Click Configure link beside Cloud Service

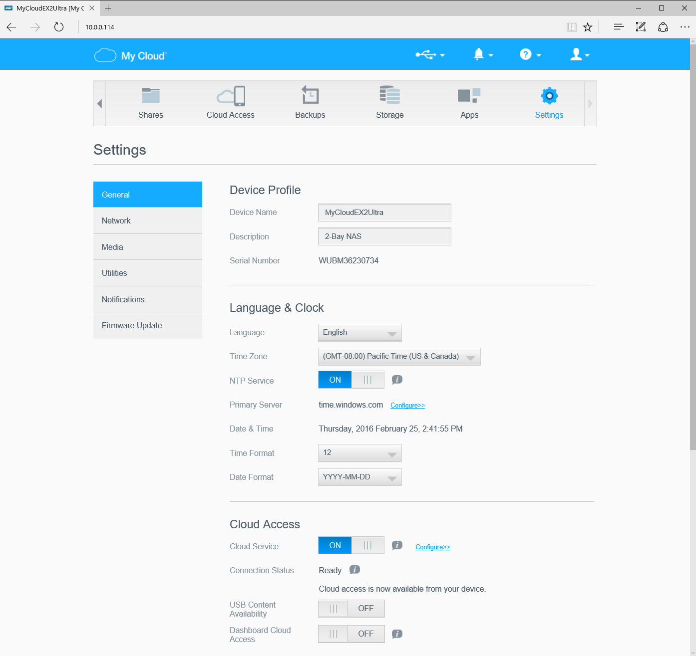tap(432, 547)
